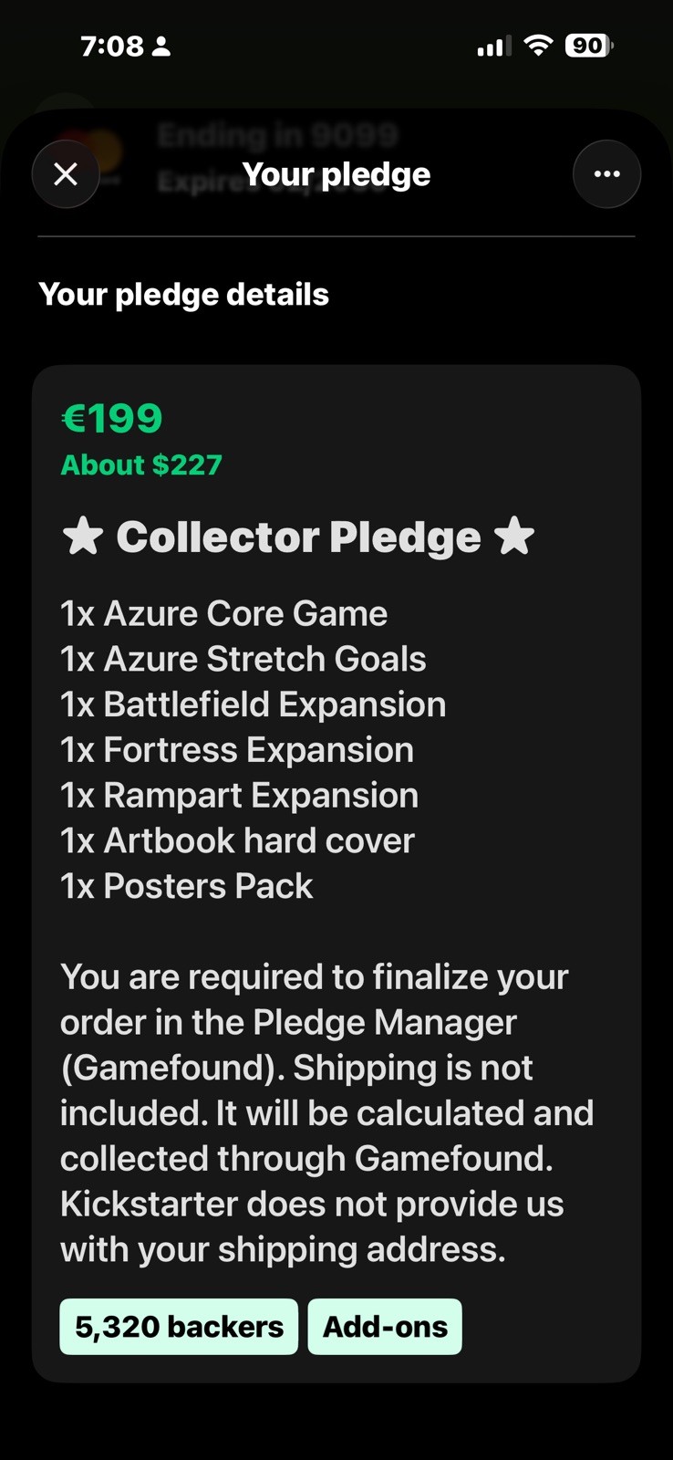Tap the battery indicator showing 90
Screen dimensions: 673x1460
[x=589, y=45]
